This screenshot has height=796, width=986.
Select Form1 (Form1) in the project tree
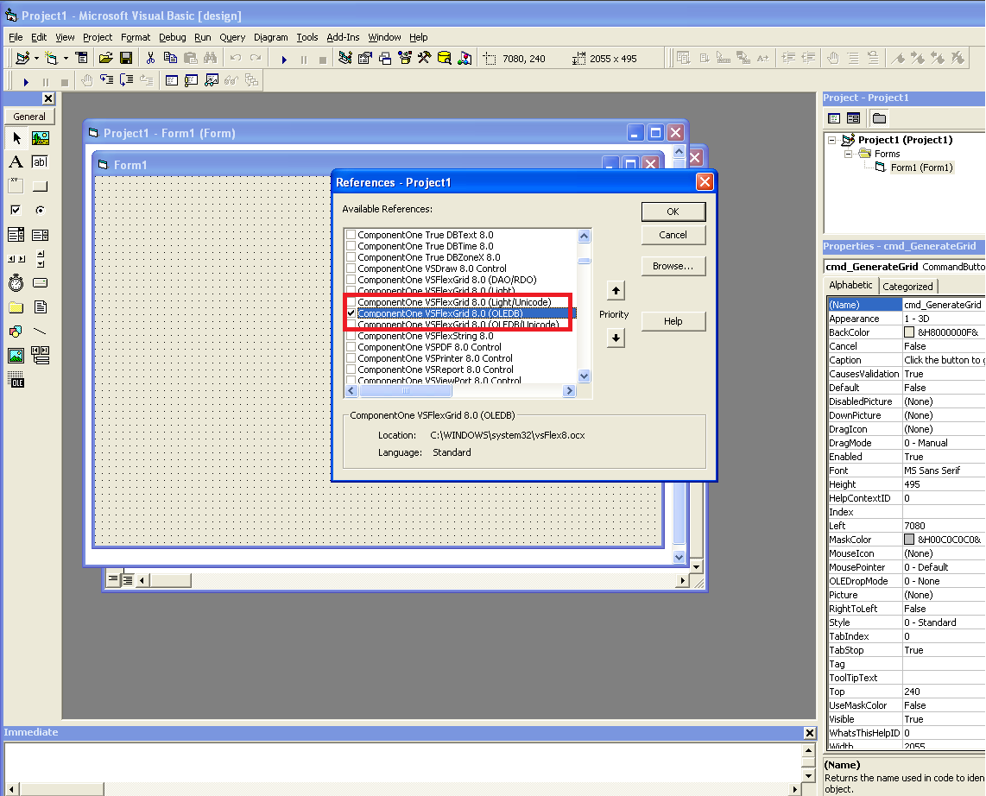tap(921, 167)
